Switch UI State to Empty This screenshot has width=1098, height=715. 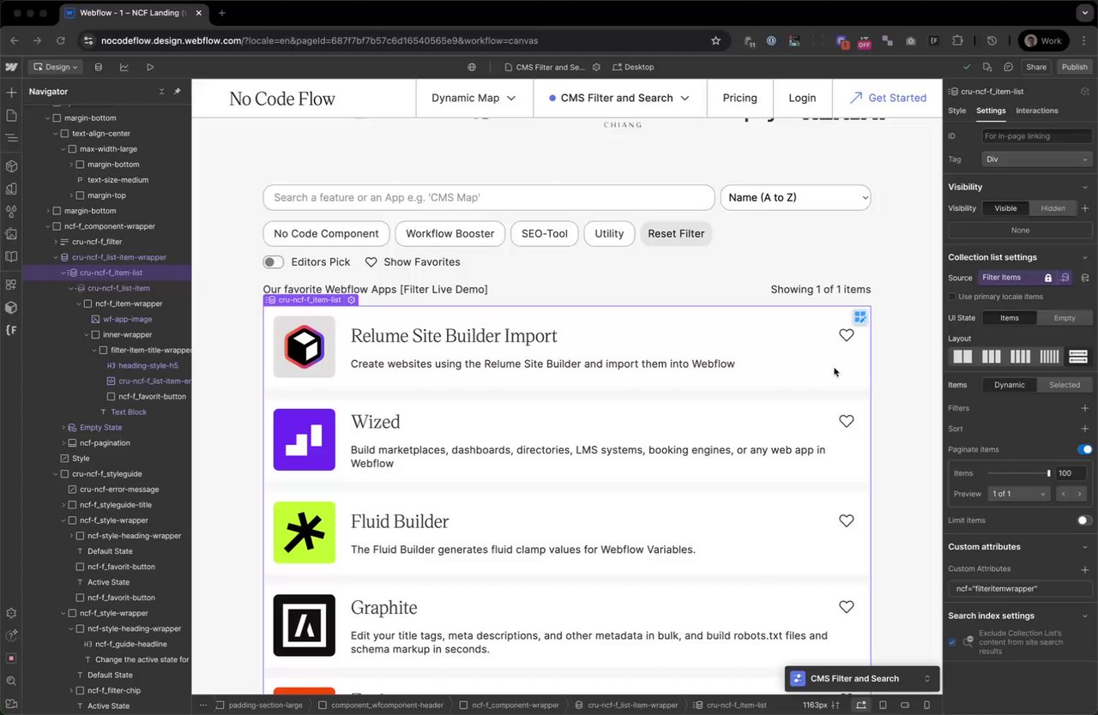(1065, 318)
